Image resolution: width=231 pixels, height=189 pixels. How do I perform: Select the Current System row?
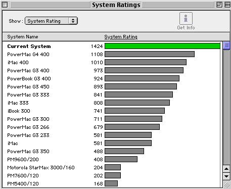coord(112,46)
